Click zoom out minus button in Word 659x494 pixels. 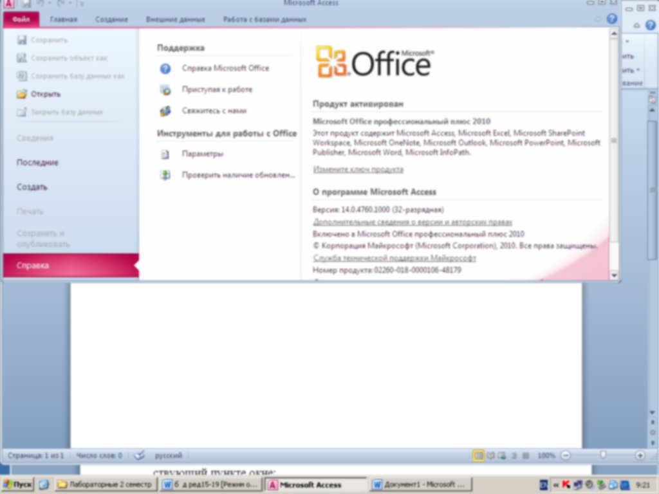566,455
